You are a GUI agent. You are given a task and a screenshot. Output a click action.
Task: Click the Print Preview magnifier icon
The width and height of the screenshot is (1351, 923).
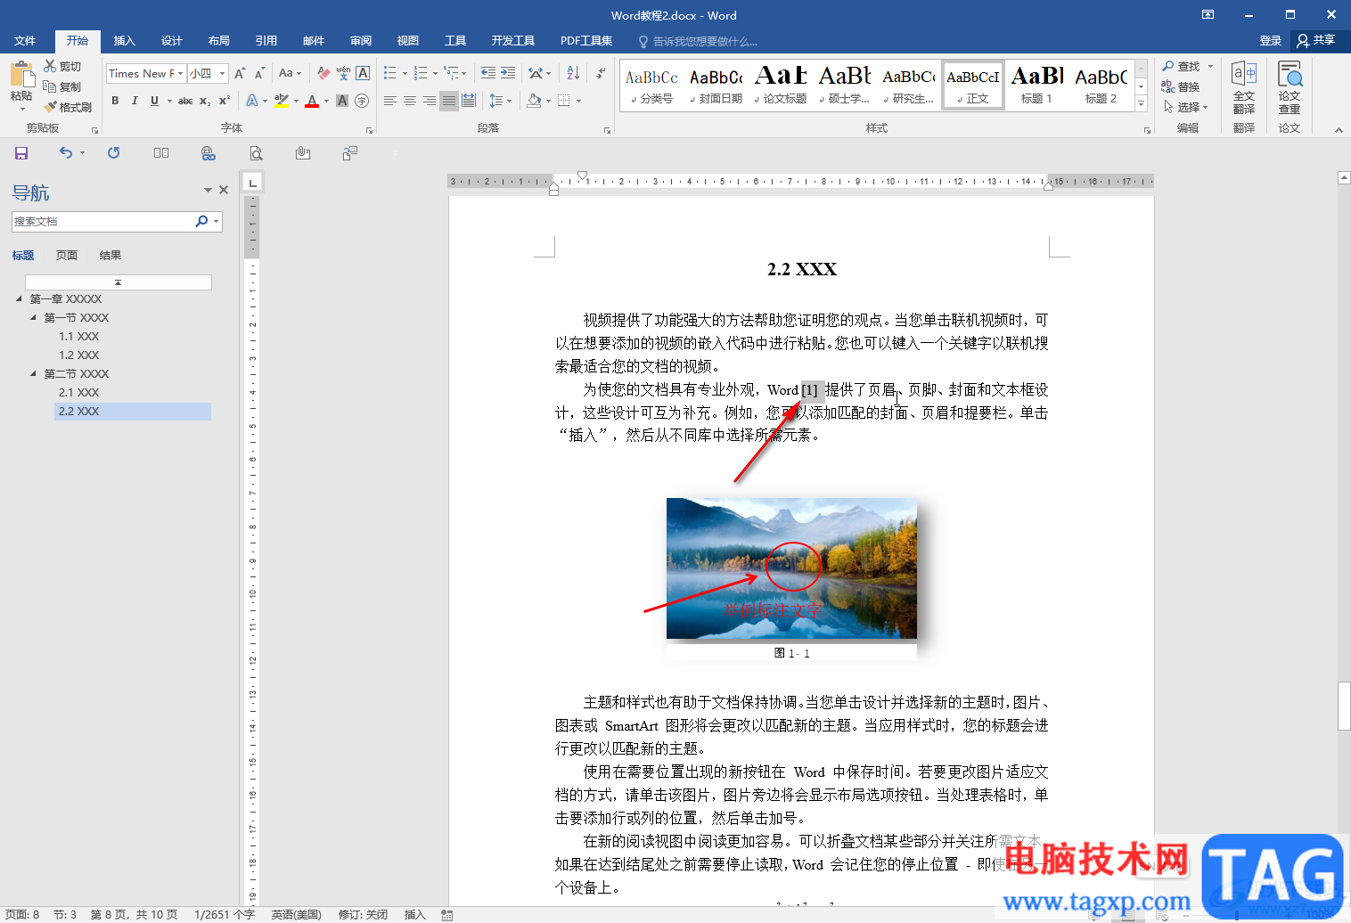coord(256,153)
